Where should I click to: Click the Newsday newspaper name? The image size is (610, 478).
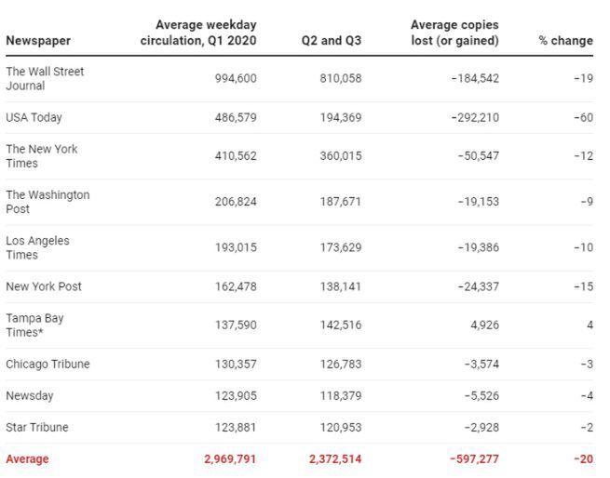tap(30, 396)
